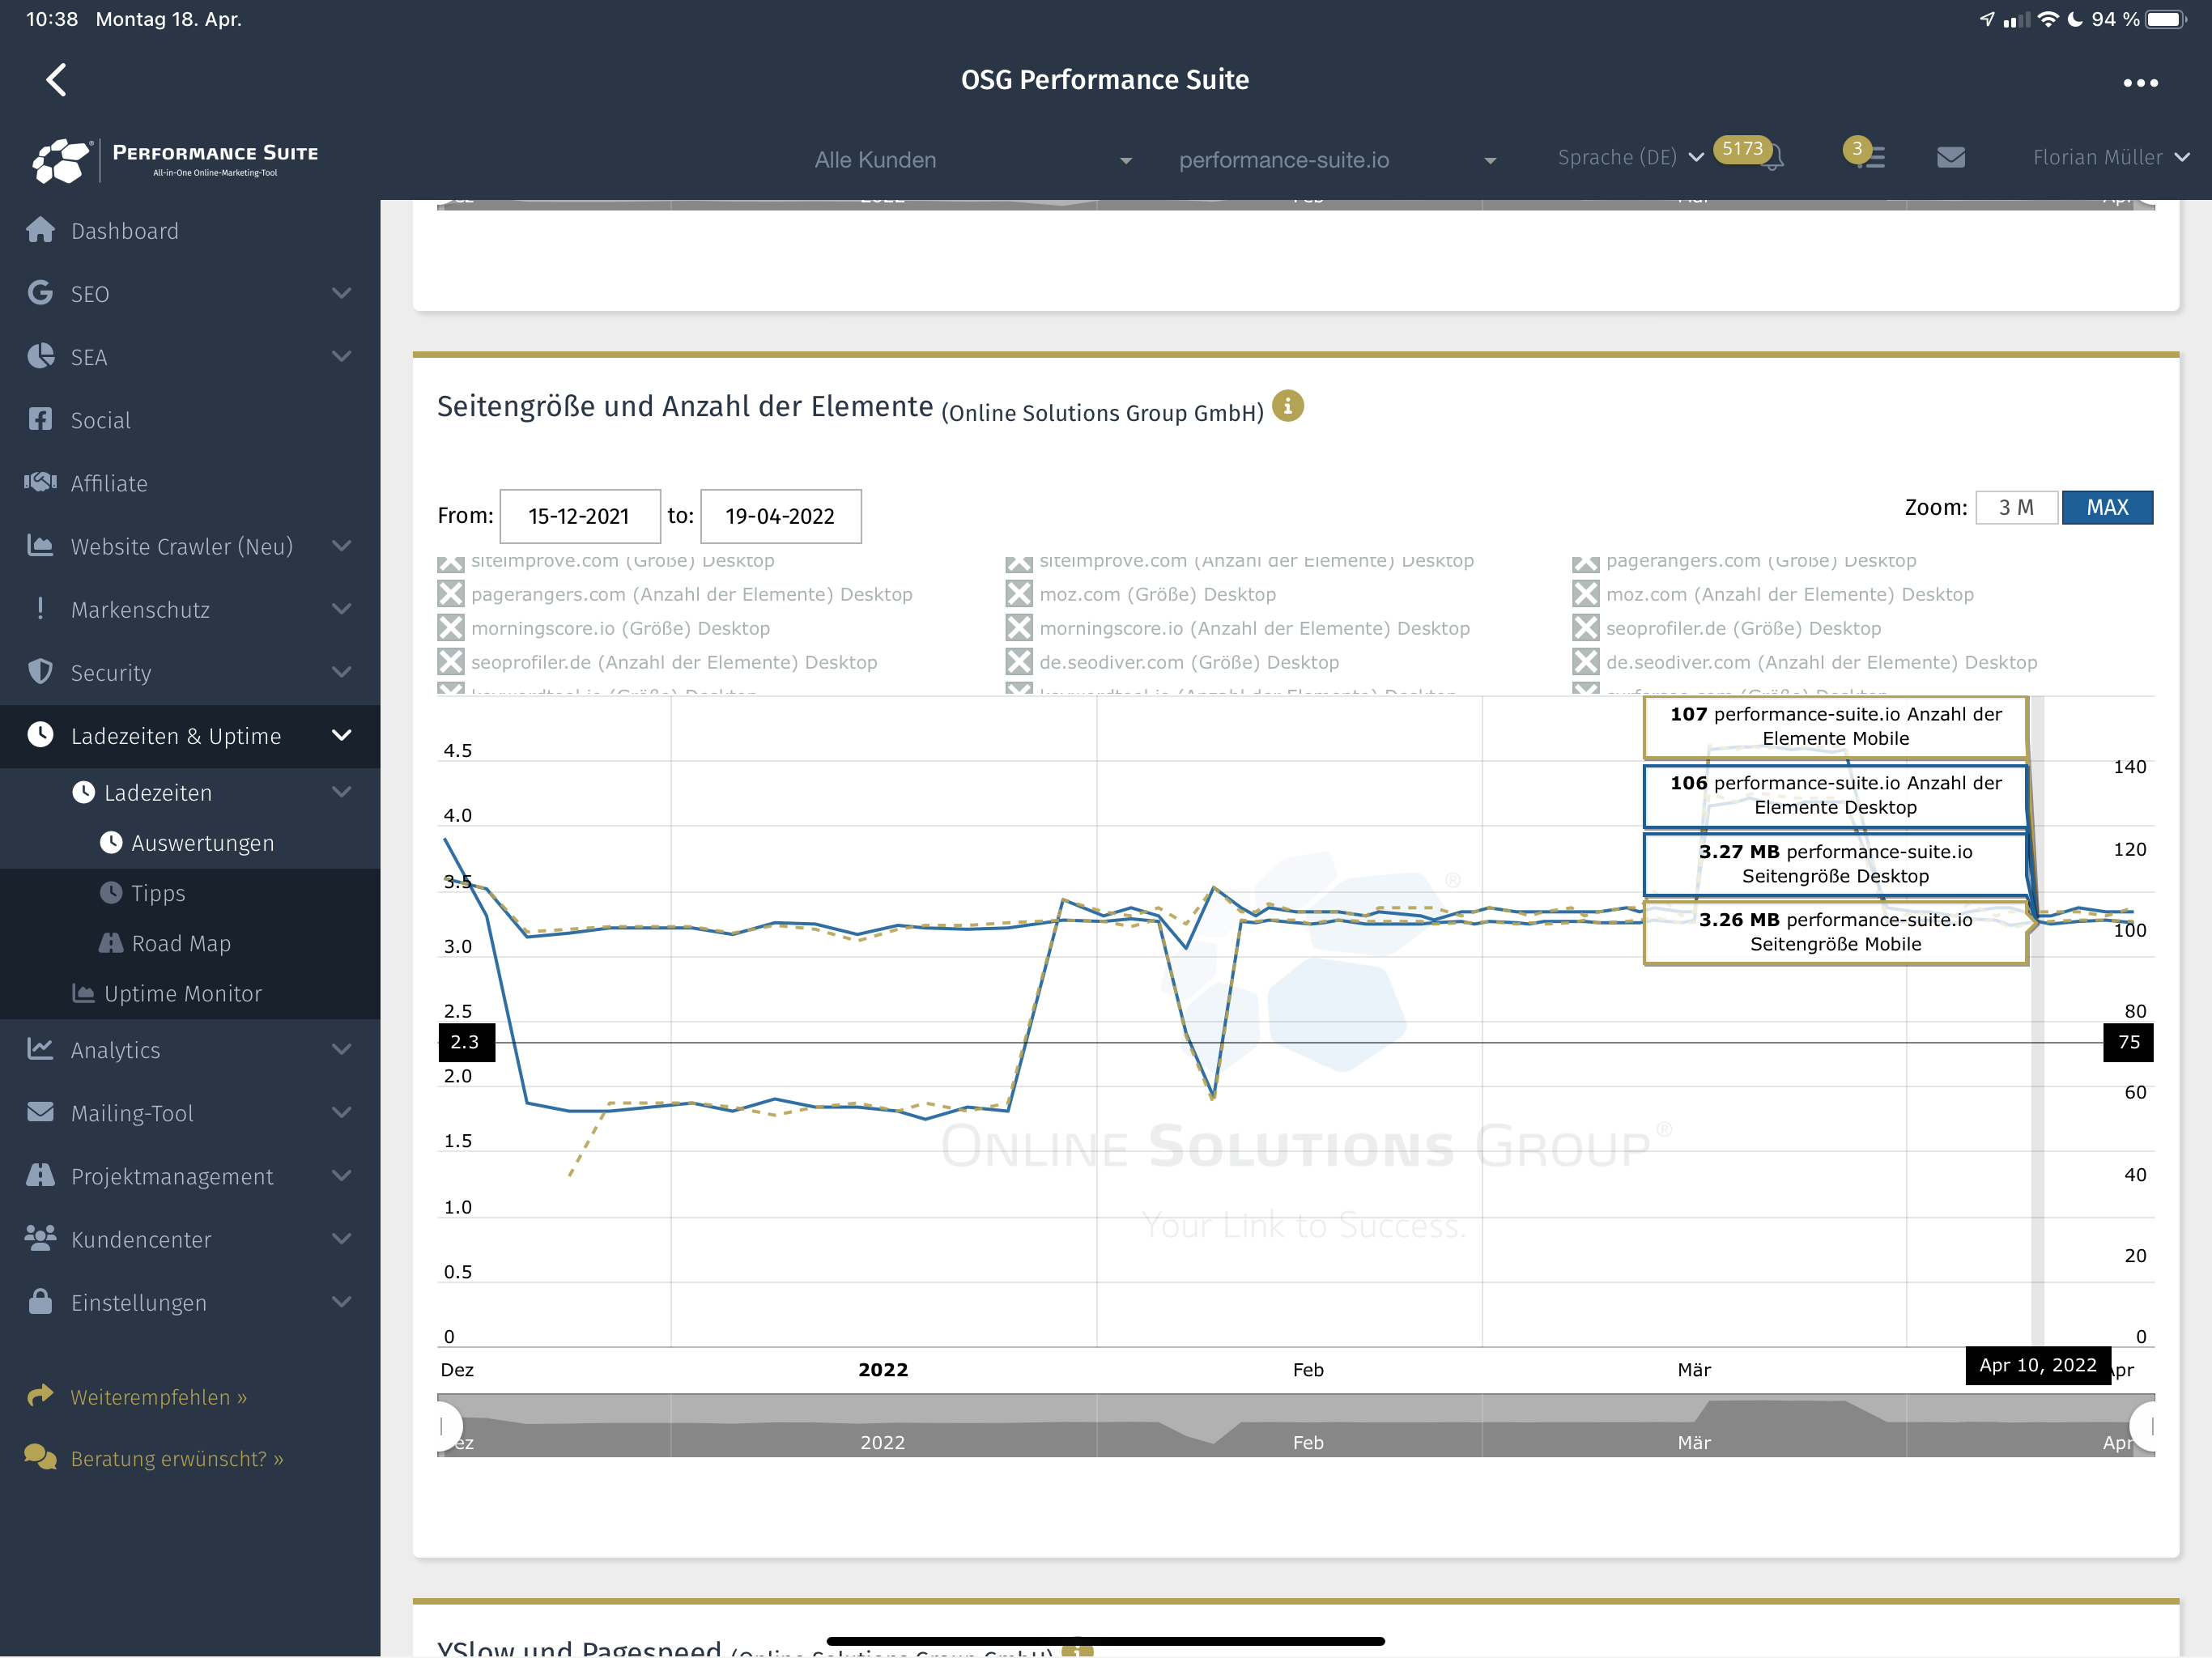Click the Security shield icon
Viewport: 2212px width, 1658px height.
pyautogui.click(x=40, y=671)
